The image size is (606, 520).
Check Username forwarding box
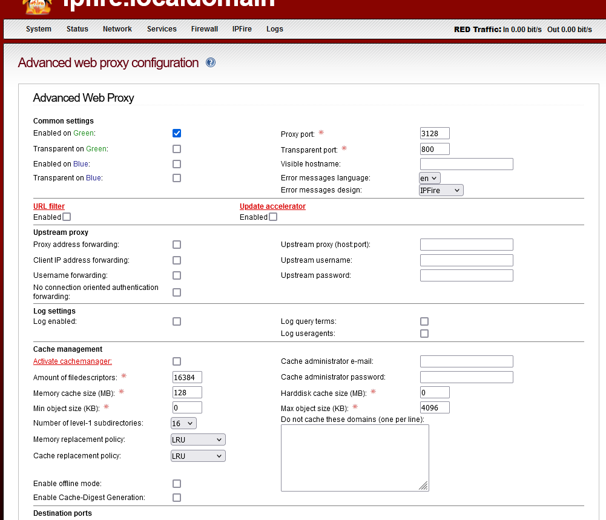[x=177, y=275]
